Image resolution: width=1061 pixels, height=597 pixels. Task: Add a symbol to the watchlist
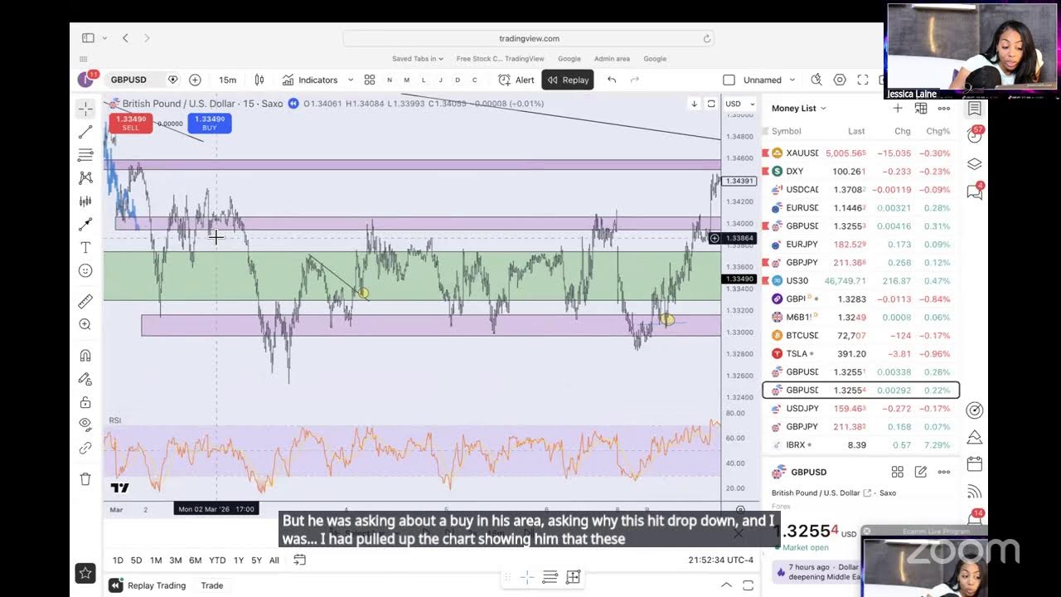898,108
